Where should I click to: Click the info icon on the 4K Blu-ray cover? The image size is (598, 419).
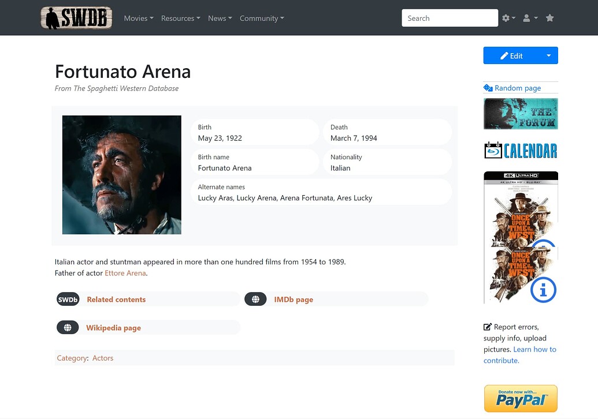pos(543,291)
